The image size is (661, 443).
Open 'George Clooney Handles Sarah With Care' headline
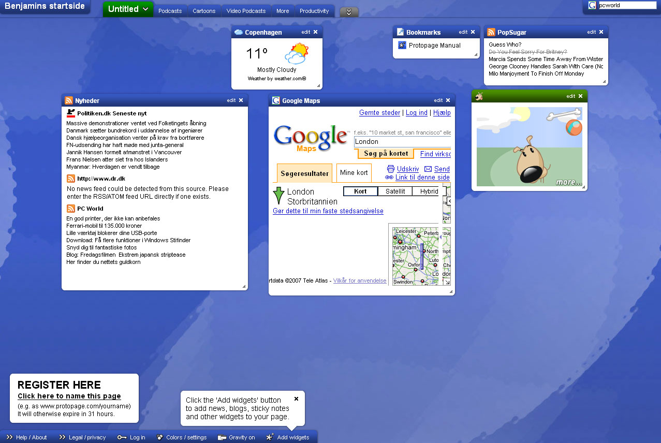tap(546, 66)
